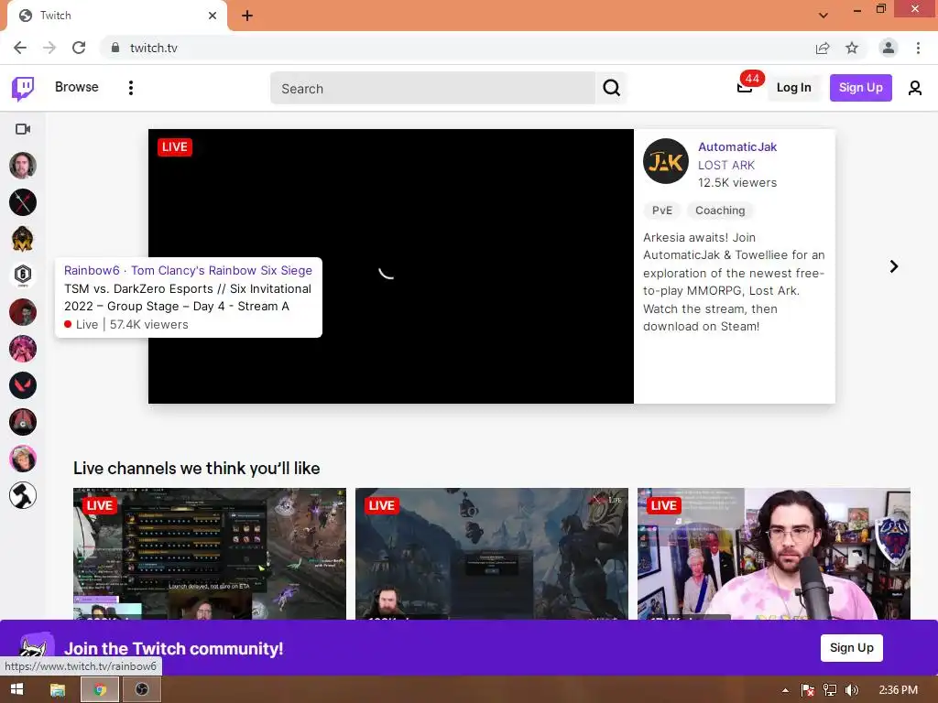Open Chrome's three-dot menu
Screen dimensions: 938x703
tap(918, 48)
